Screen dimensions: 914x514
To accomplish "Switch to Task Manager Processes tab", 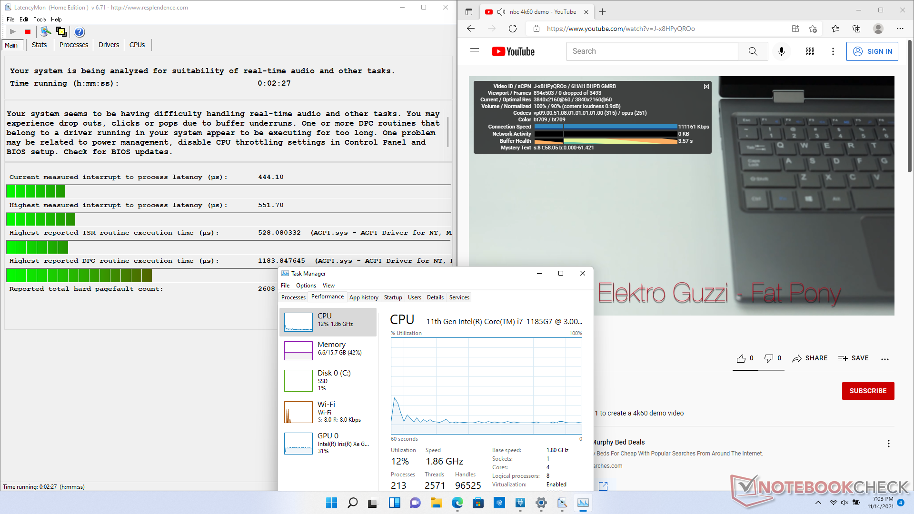I will click(x=293, y=297).
